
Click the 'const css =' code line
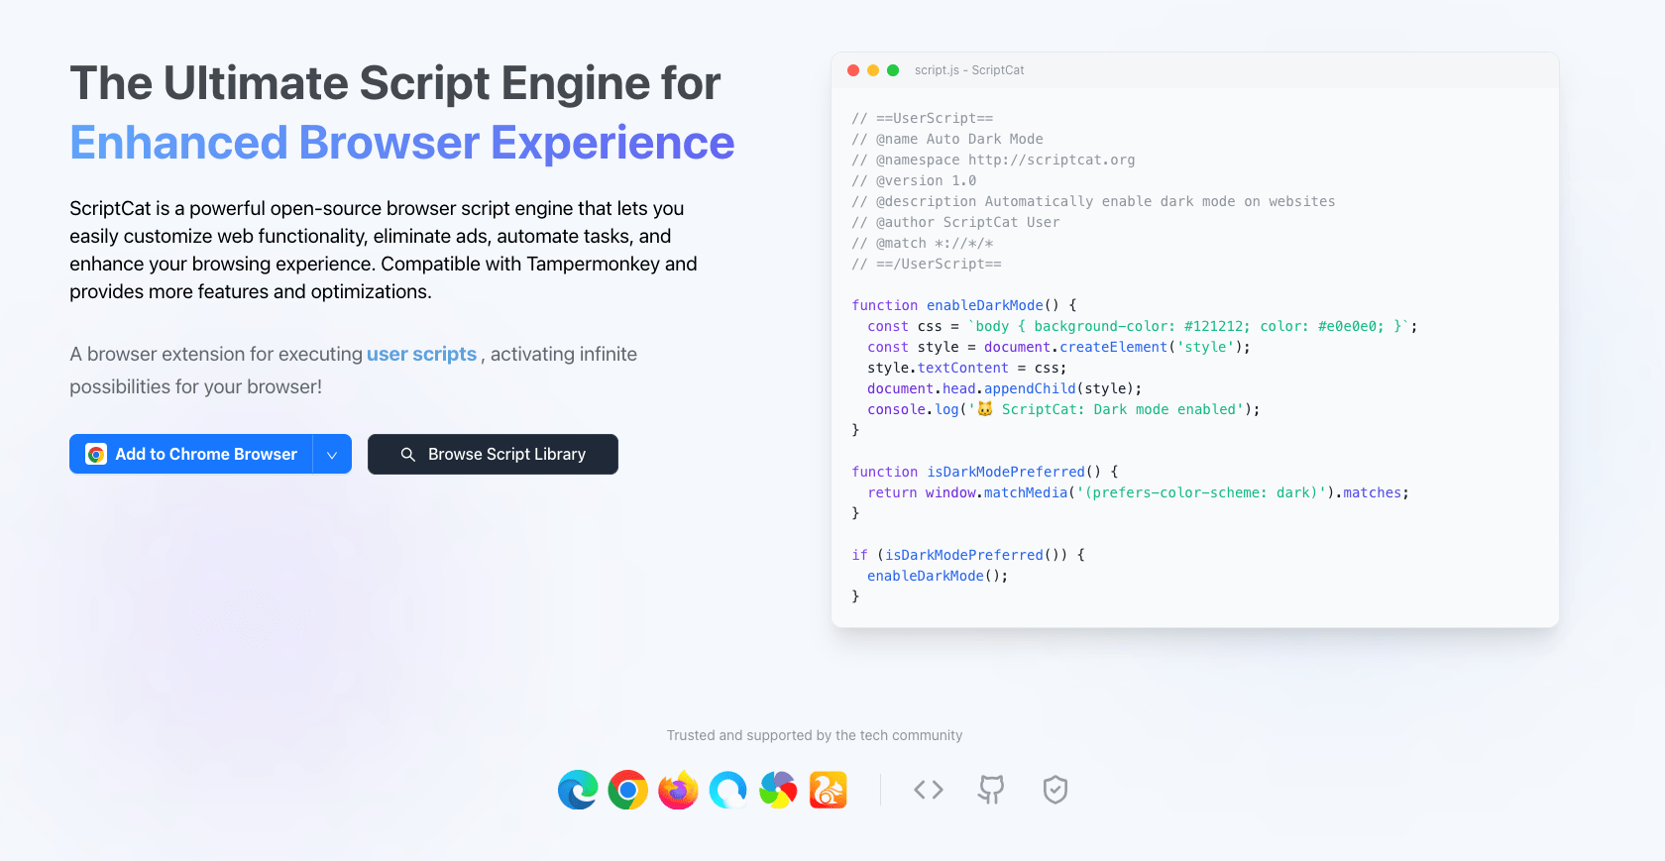[1143, 326]
